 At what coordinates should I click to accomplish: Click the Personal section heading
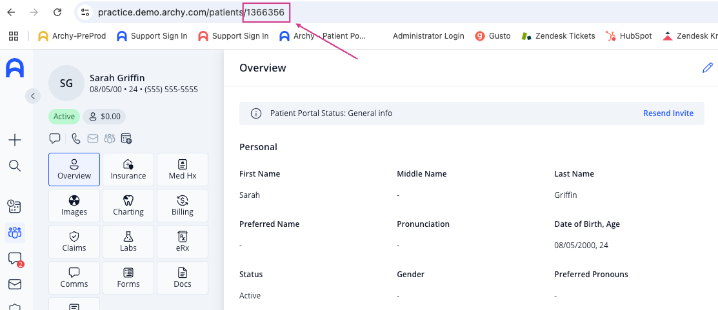258,147
